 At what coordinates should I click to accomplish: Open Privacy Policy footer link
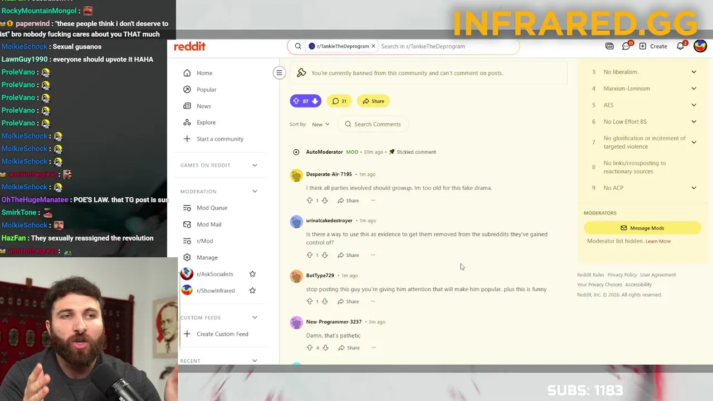pos(622,275)
